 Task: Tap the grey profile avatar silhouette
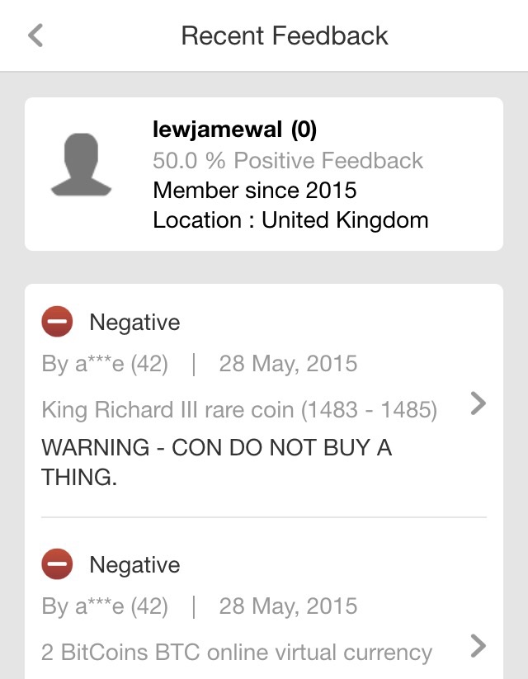tap(81, 166)
